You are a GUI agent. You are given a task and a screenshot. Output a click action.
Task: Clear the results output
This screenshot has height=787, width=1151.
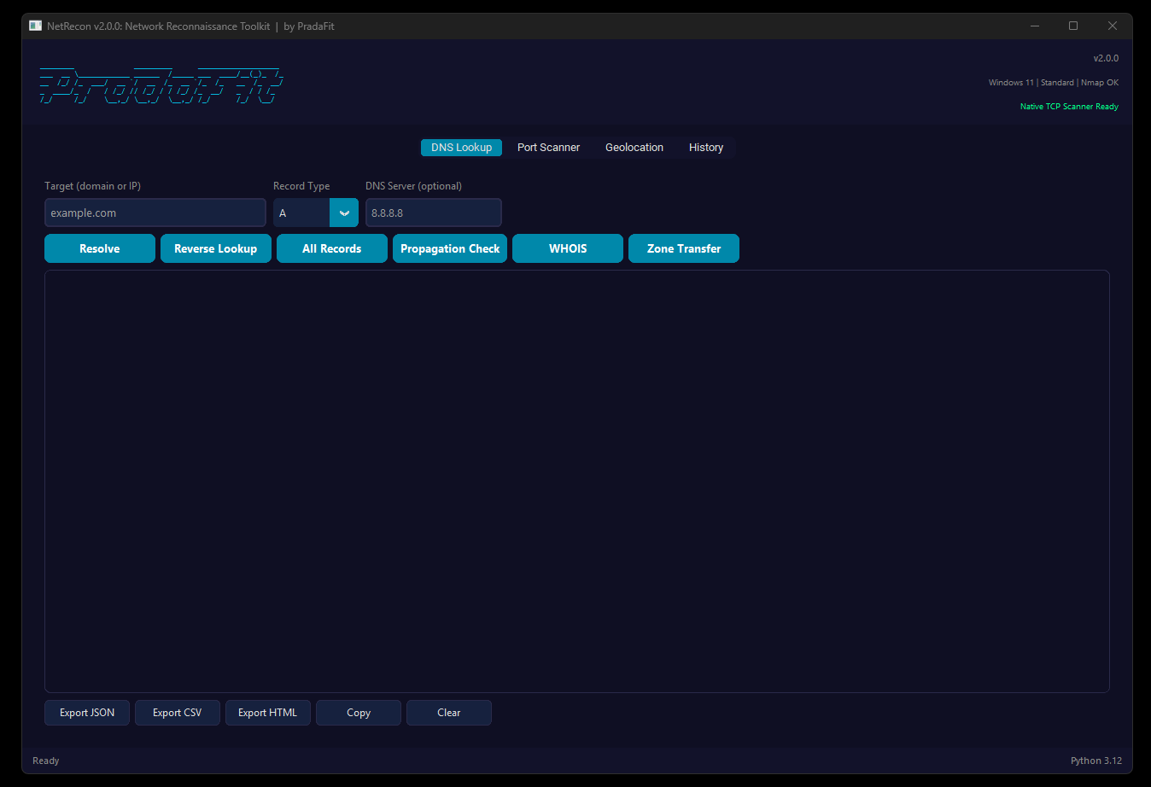[449, 713]
